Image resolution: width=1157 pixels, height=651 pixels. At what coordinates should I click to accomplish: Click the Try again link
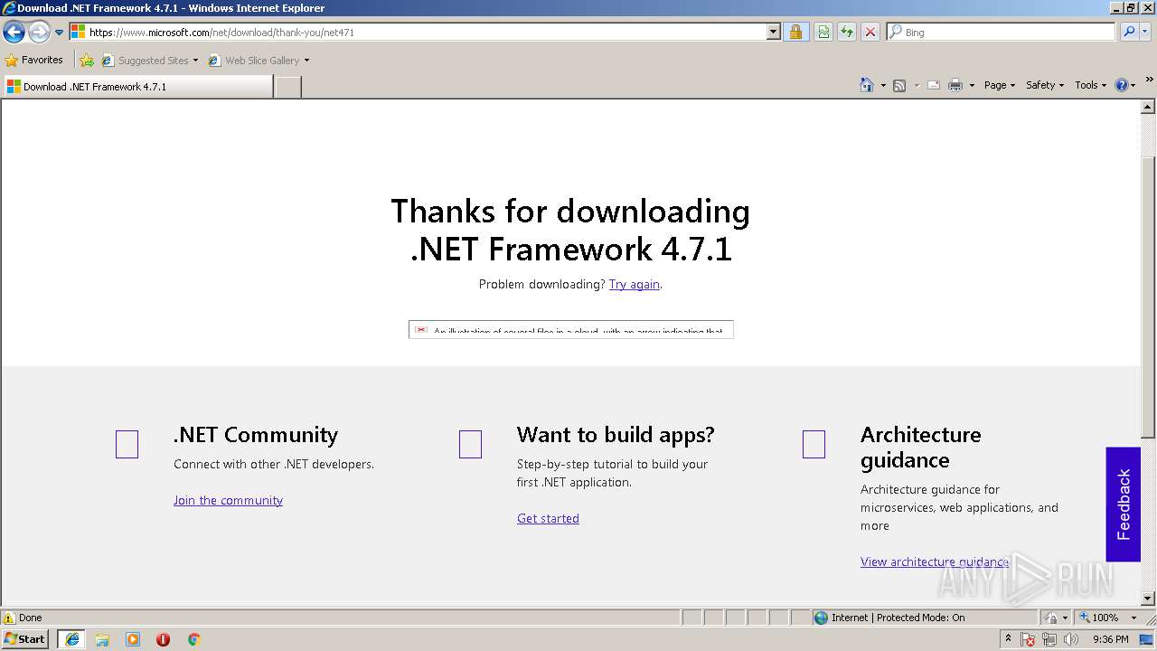(x=635, y=284)
